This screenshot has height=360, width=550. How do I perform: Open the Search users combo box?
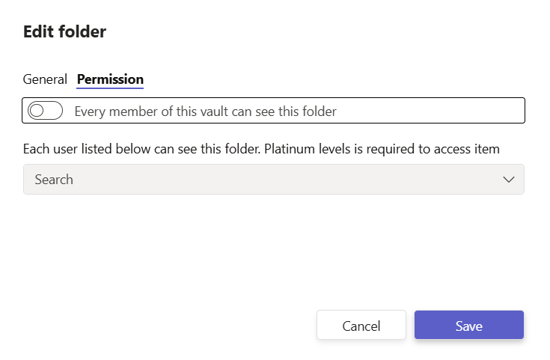coord(273,180)
